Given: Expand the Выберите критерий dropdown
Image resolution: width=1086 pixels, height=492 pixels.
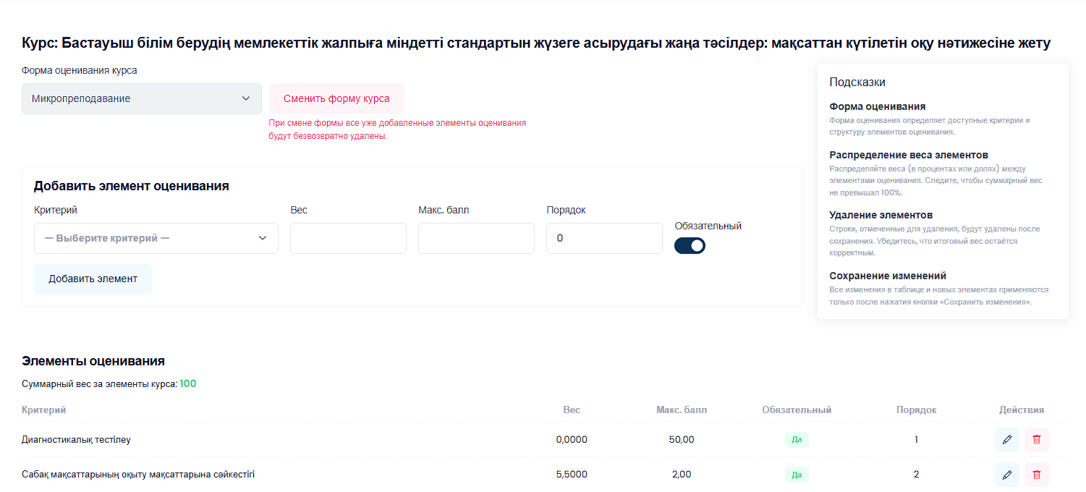Looking at the screenshot, I should (156, 237).
